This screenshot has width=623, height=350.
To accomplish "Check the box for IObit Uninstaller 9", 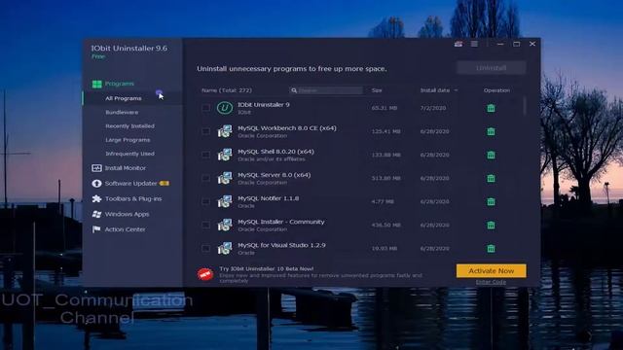I will pyautogui.click(x=205, y=108).
